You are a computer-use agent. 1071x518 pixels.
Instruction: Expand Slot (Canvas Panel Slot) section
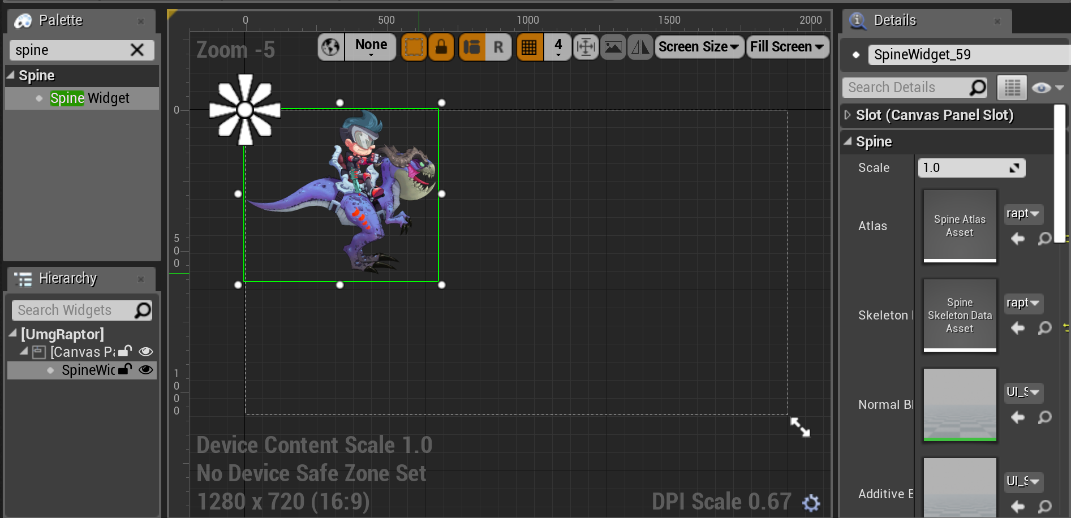point(848,115)
